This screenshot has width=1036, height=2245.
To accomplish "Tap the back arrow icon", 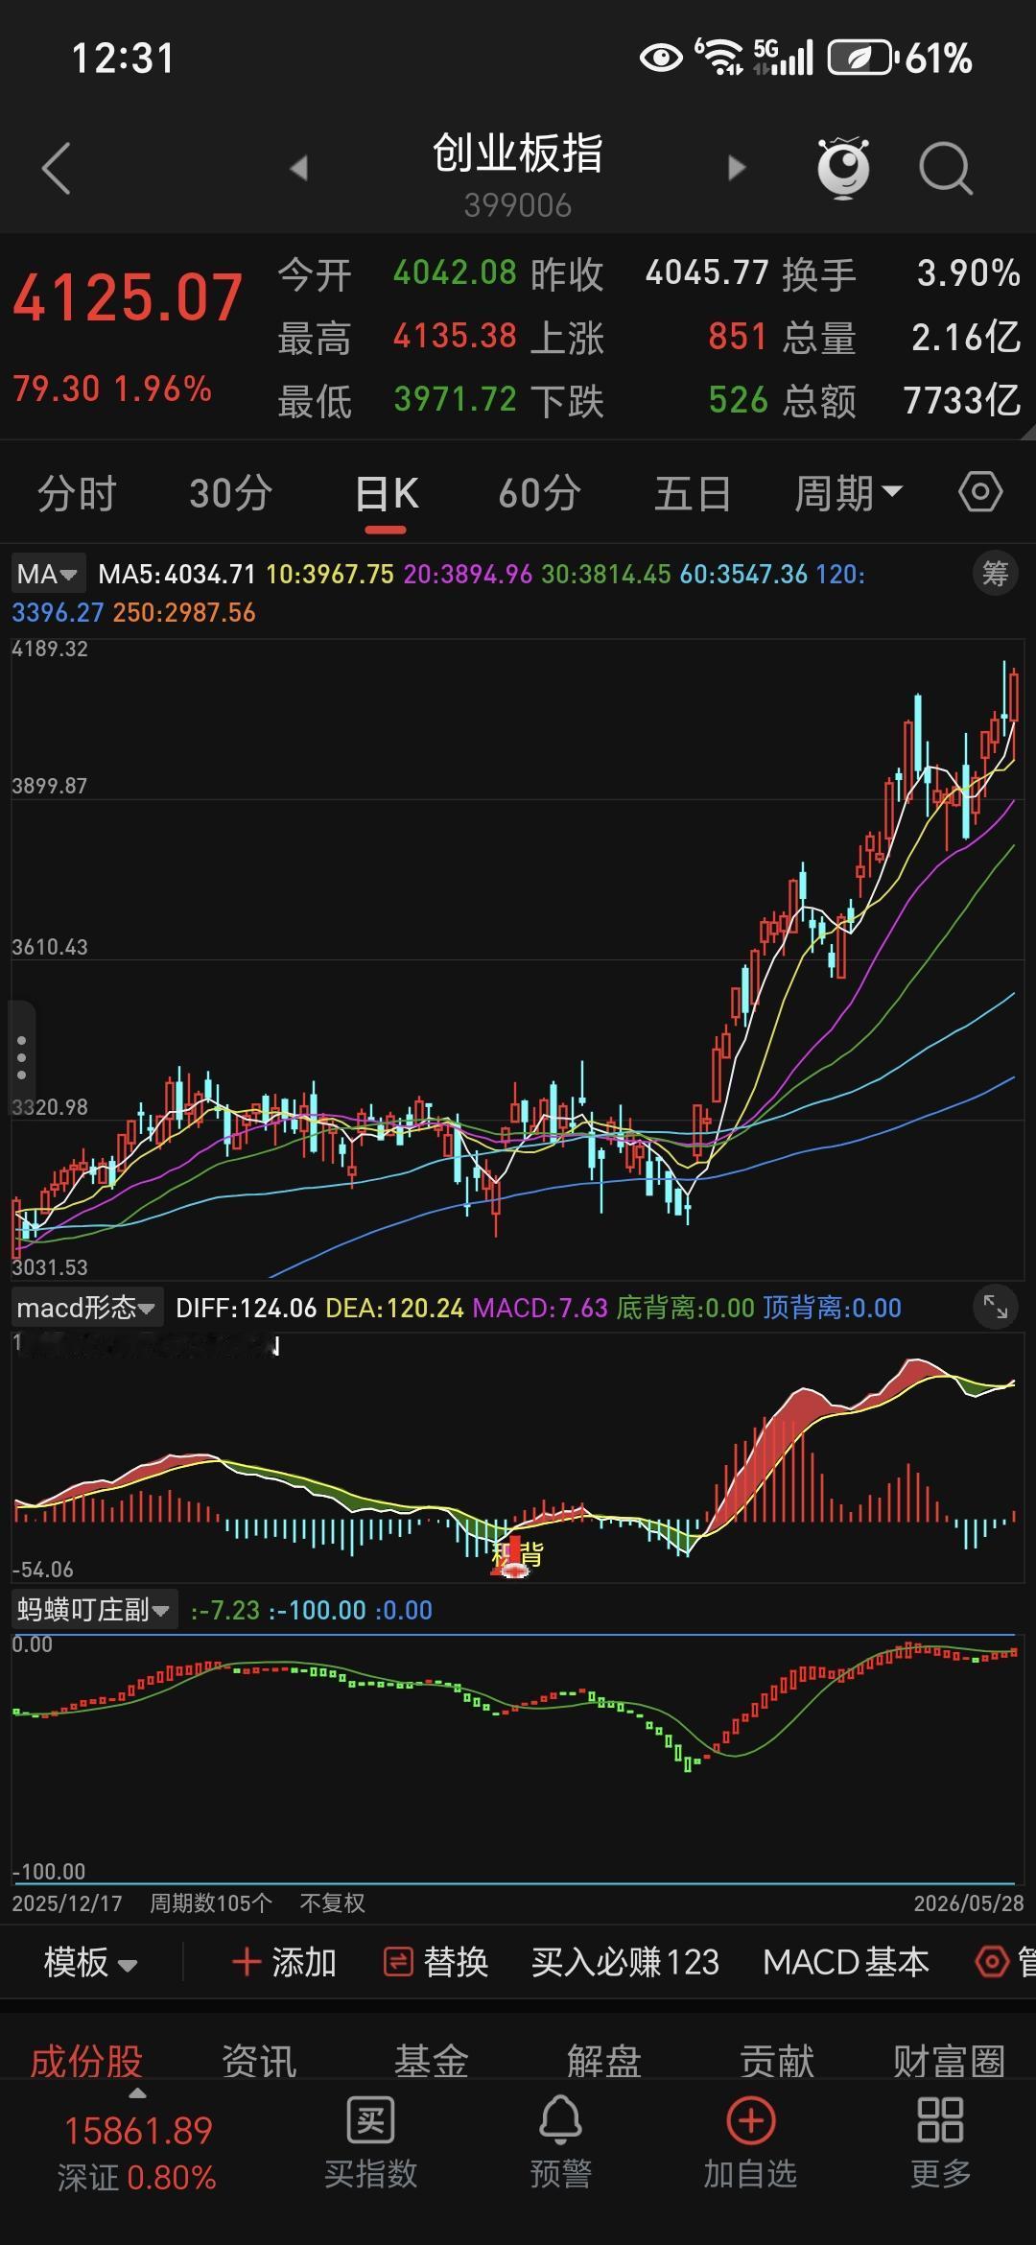I will click(x=57, y=169).
